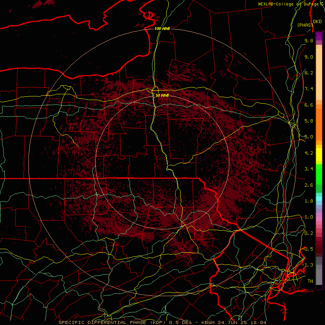Click the 9.0 value on the scale
This screenshot has width=325, height=325.
tap(309, 57)
